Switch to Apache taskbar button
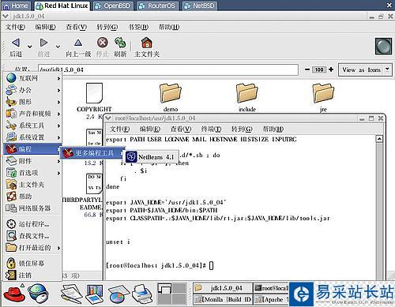395x307 pixels. [x=271, y=299]
